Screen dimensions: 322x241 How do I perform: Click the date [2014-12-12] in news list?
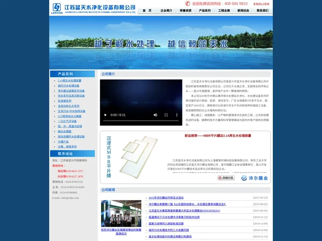coord(260,217)
